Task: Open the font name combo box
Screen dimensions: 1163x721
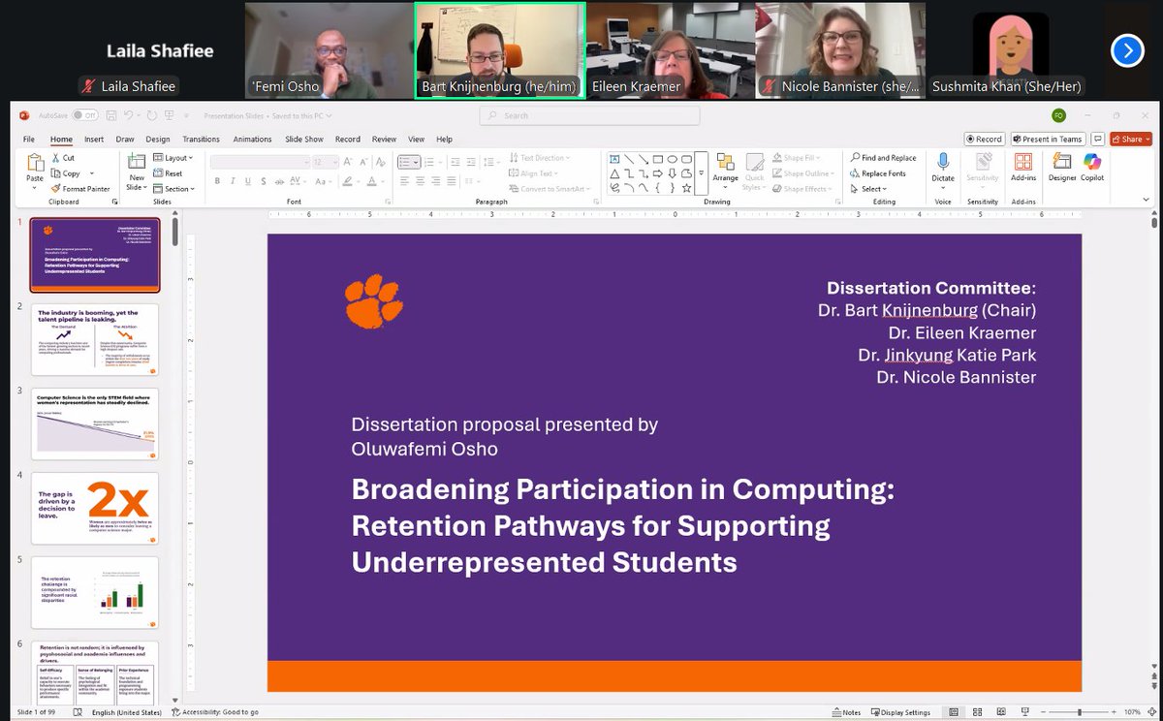Action: (x=260, y=162)
